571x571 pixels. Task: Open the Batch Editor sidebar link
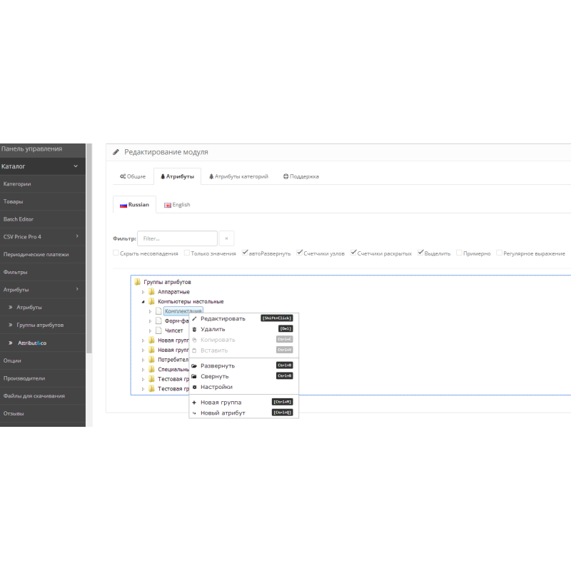coord(19,219)
